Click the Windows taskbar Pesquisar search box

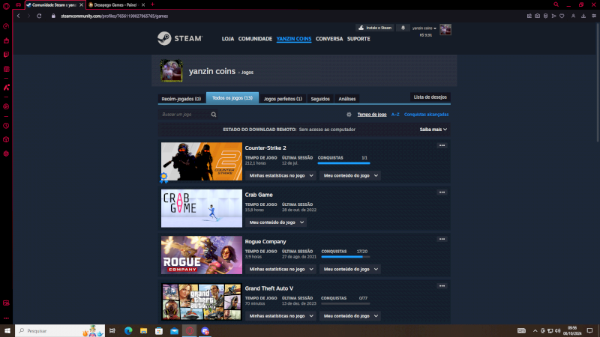(x=60, y=331)
